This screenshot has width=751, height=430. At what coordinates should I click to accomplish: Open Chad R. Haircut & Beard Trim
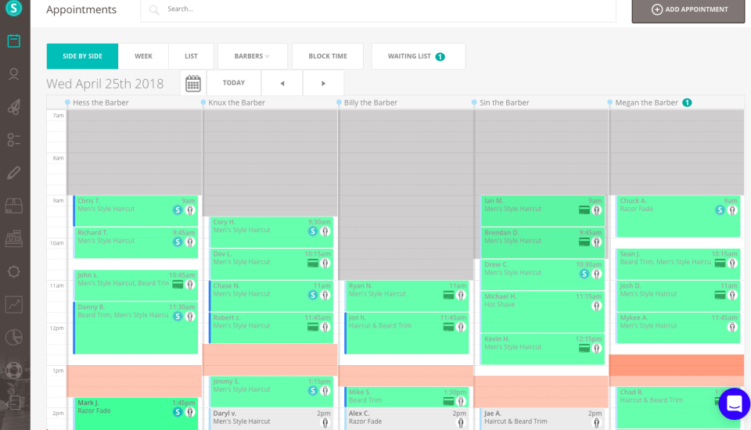click(x=677, y=407)
